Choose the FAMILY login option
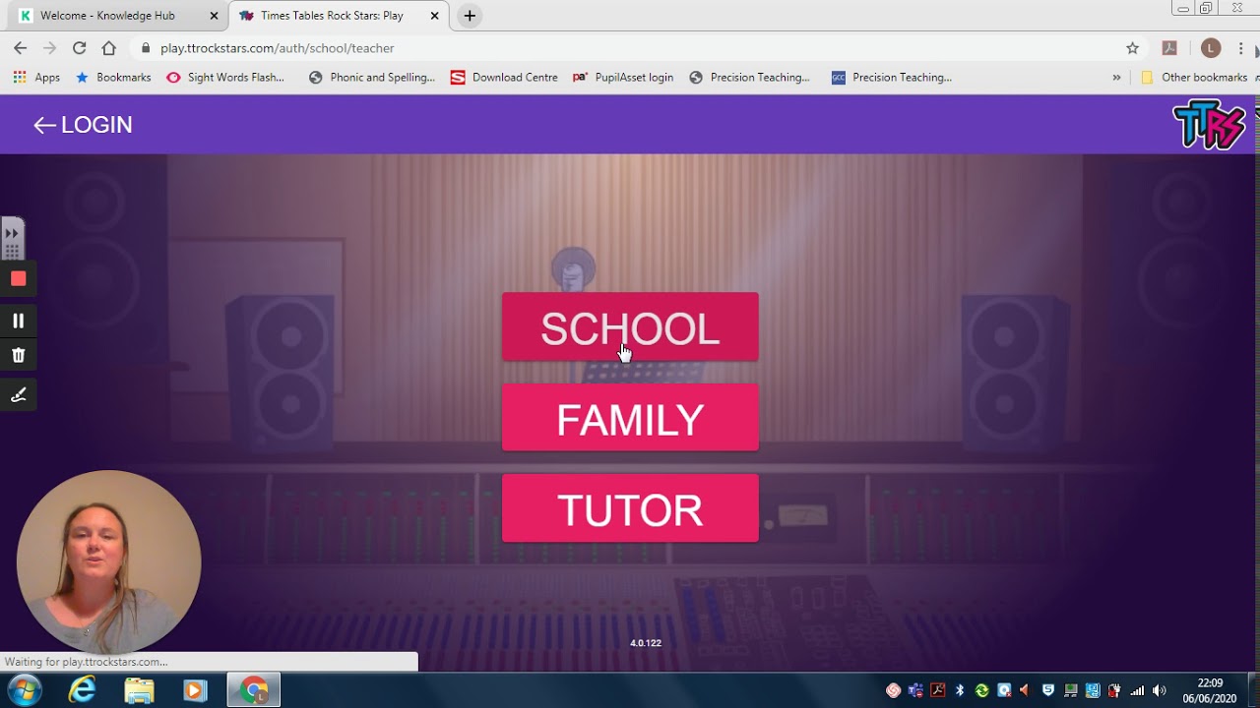Screen dimensions: 1260x708 pos(630,418)
